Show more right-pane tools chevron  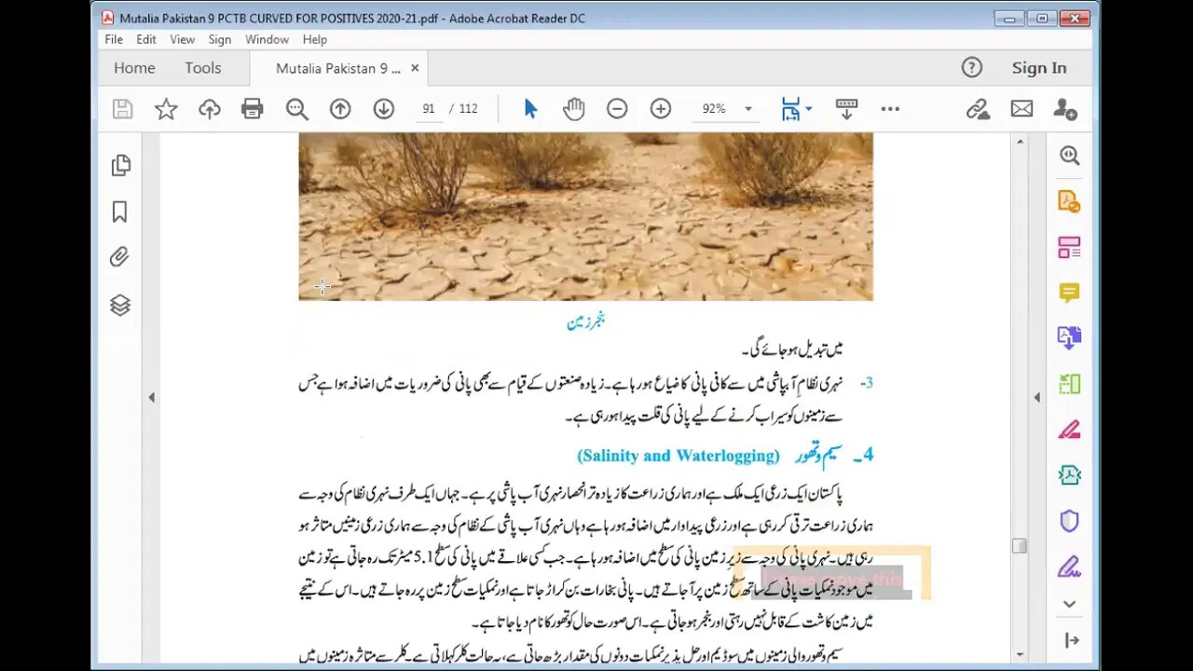click(1069, 604)
